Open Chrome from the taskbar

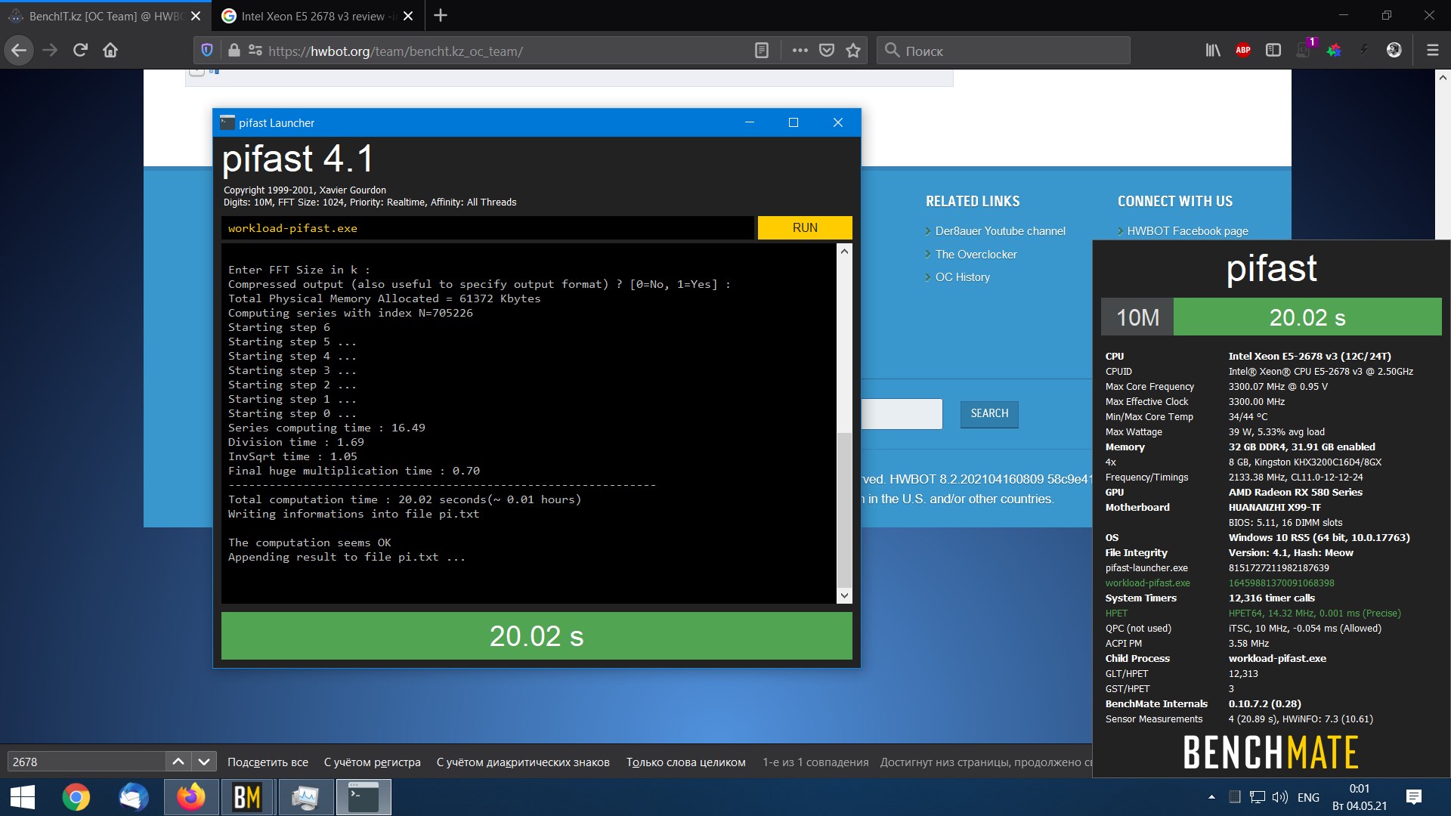76,798
